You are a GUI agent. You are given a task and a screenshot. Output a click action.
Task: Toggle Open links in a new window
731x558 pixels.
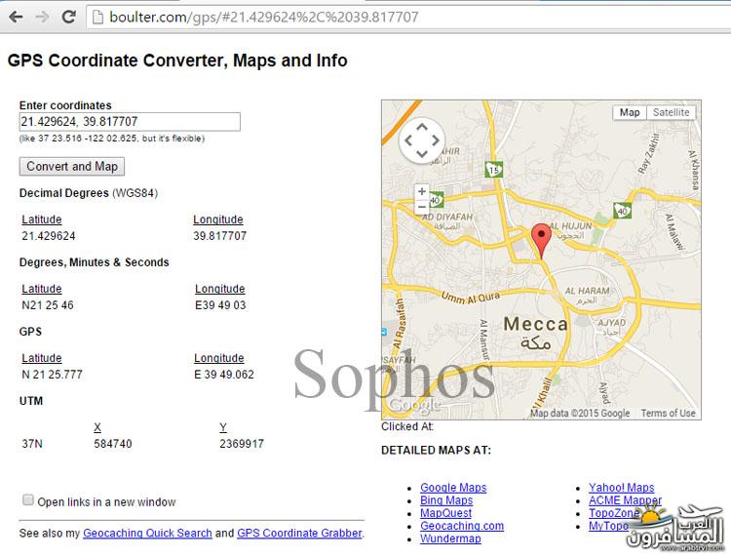[28, 500]
